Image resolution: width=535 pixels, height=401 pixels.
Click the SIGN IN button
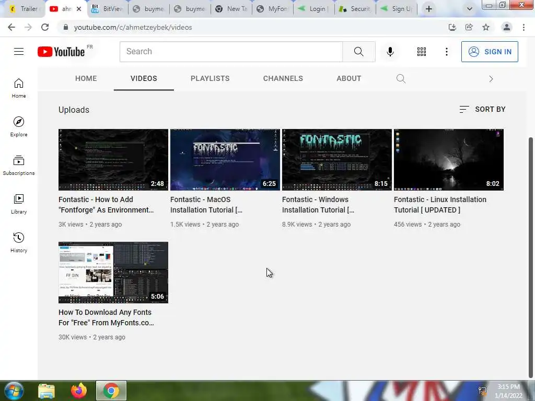[x=490, y=52]
